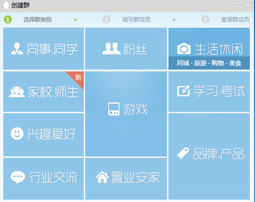Select the 粉丝 group category text

click(x=135, y=49)
